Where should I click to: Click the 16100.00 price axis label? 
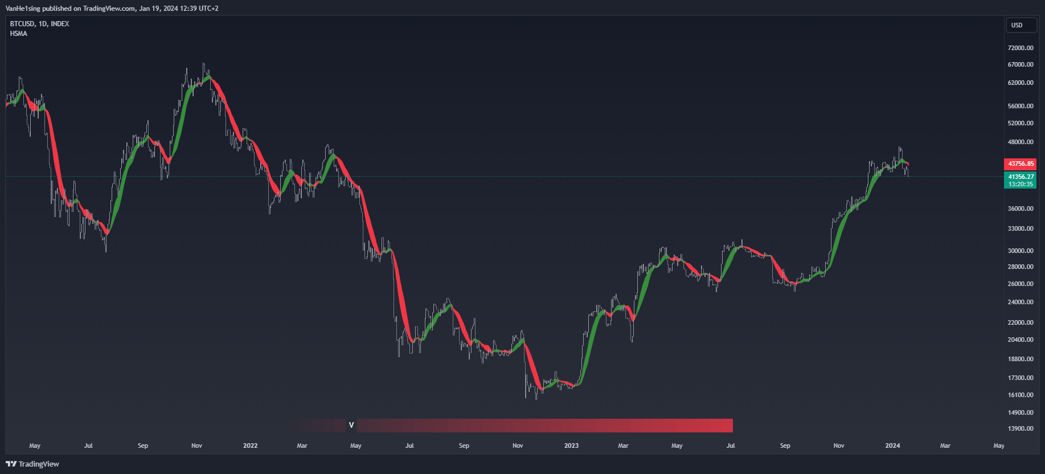pos(1021,395)
